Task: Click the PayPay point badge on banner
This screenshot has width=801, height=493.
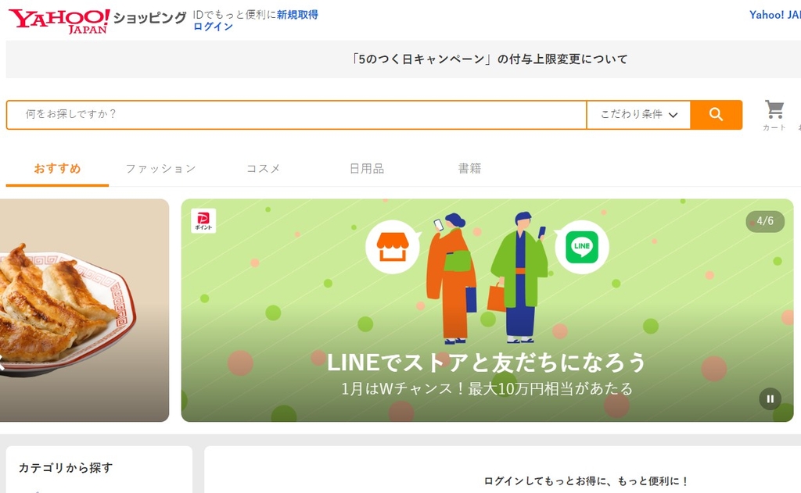Action: click(x=203, y=221)
